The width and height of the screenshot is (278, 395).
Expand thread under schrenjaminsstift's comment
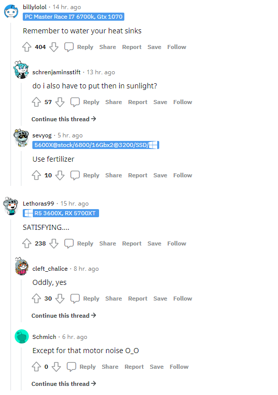(64, 119)
